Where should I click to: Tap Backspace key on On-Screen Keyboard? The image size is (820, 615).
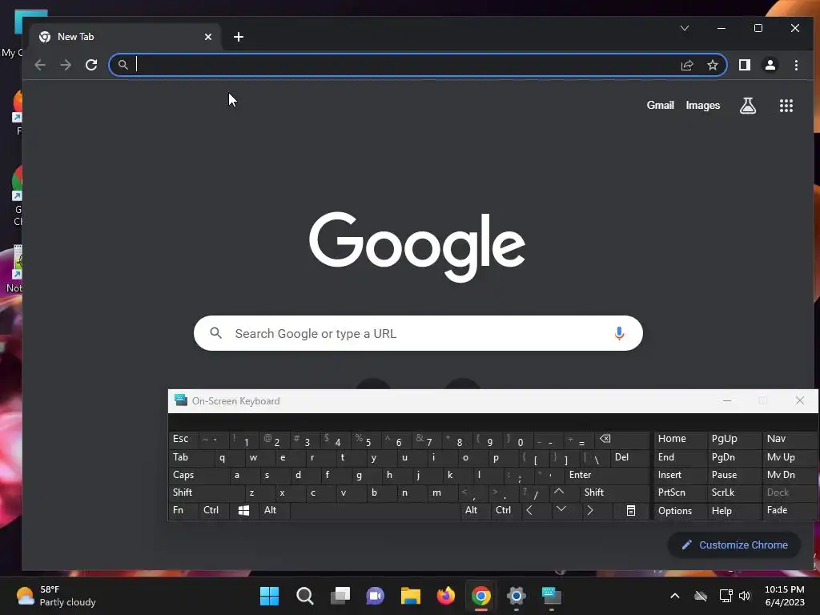pyautogui.click(x=623, y=440)
